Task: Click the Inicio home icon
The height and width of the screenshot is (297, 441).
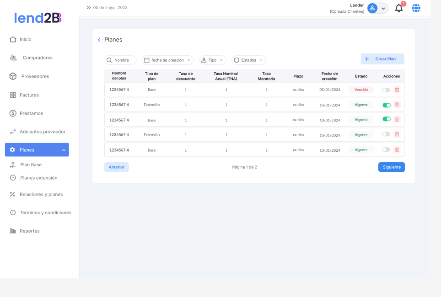Action: (x=13, y=39)
